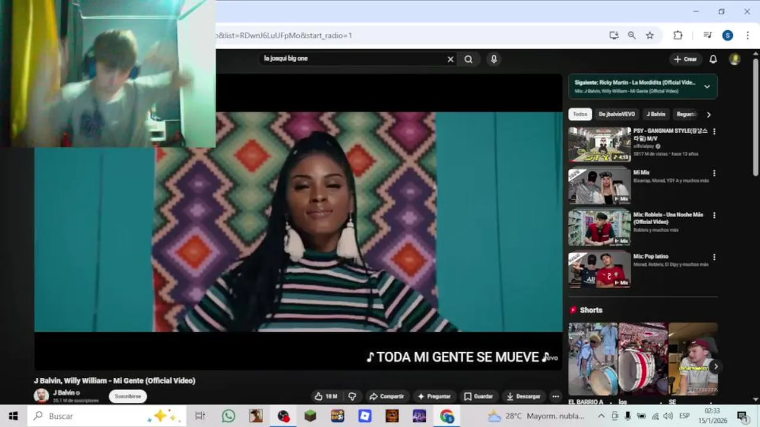Dislike the video with thumbs down
This screenshot has width=760, height=427.
click(352, 396)
